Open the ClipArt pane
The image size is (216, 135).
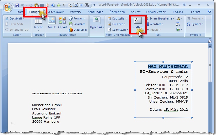coord(62,23)
